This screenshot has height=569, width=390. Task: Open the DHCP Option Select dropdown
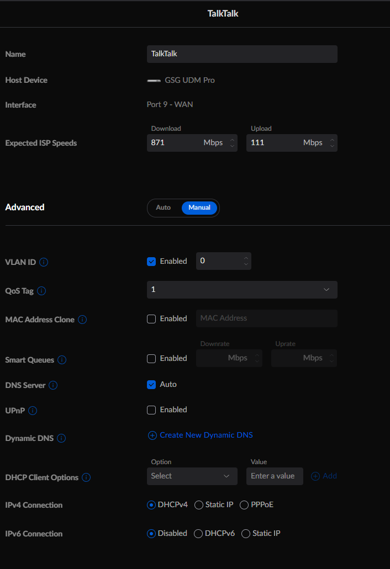(192, 476)
